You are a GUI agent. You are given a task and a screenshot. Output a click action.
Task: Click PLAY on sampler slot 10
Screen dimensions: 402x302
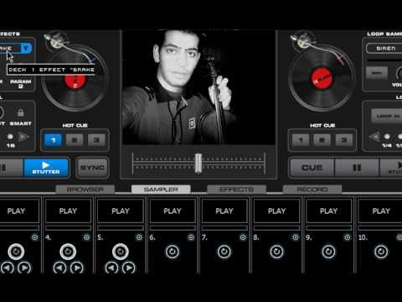(x=381, y=211)
